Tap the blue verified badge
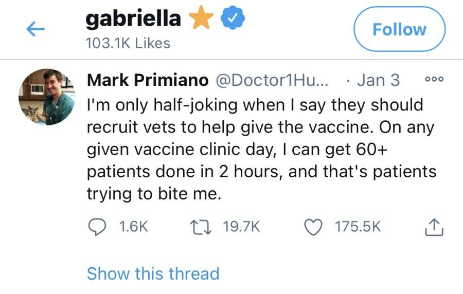The height and width of the screenshot is (294, 463). 233,17
